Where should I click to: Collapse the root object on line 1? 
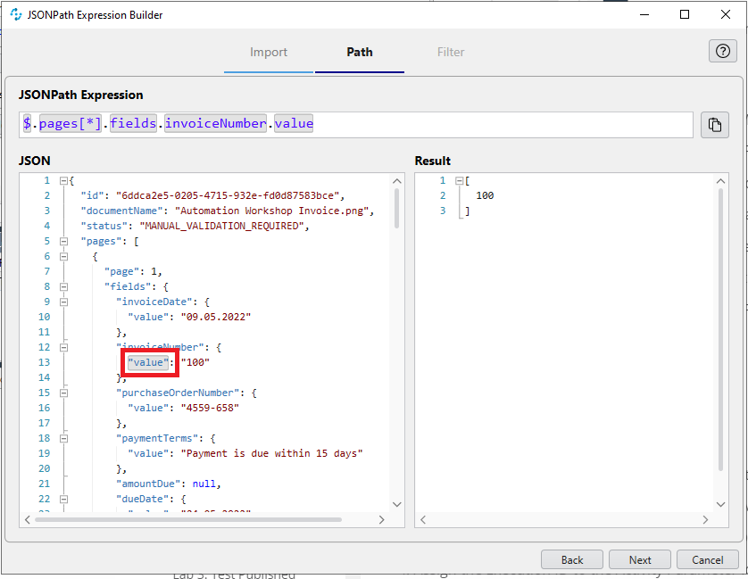63,181
